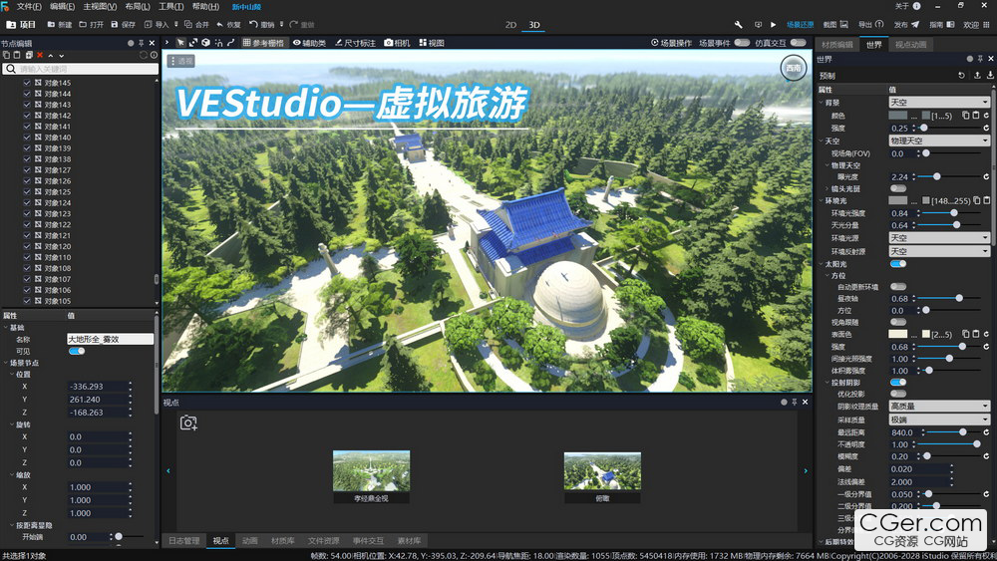Toggle the 自动更新环境 switch
This screenshot has width=997, height=561.
(898, 287)
